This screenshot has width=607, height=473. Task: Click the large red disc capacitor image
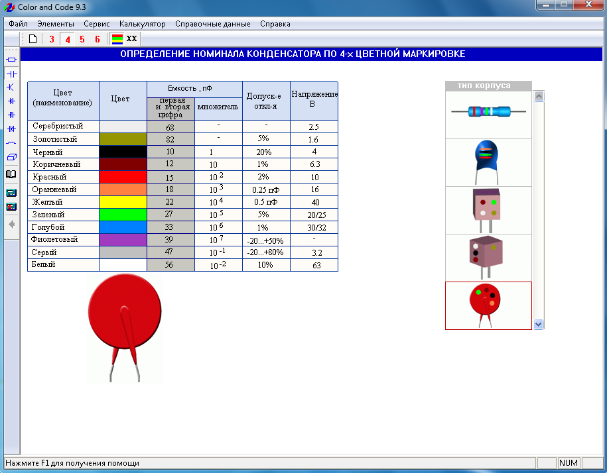pos(124,329)
